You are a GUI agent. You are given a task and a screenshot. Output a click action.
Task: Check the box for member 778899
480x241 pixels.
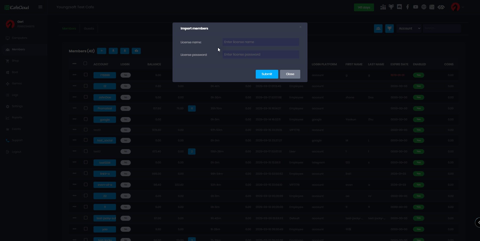[86, 75]
